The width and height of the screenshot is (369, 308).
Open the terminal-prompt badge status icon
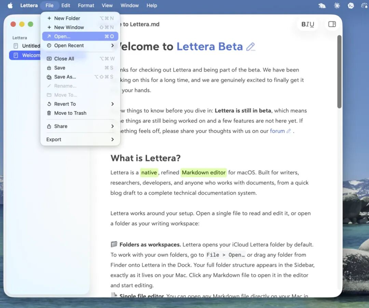coord(351,5)
